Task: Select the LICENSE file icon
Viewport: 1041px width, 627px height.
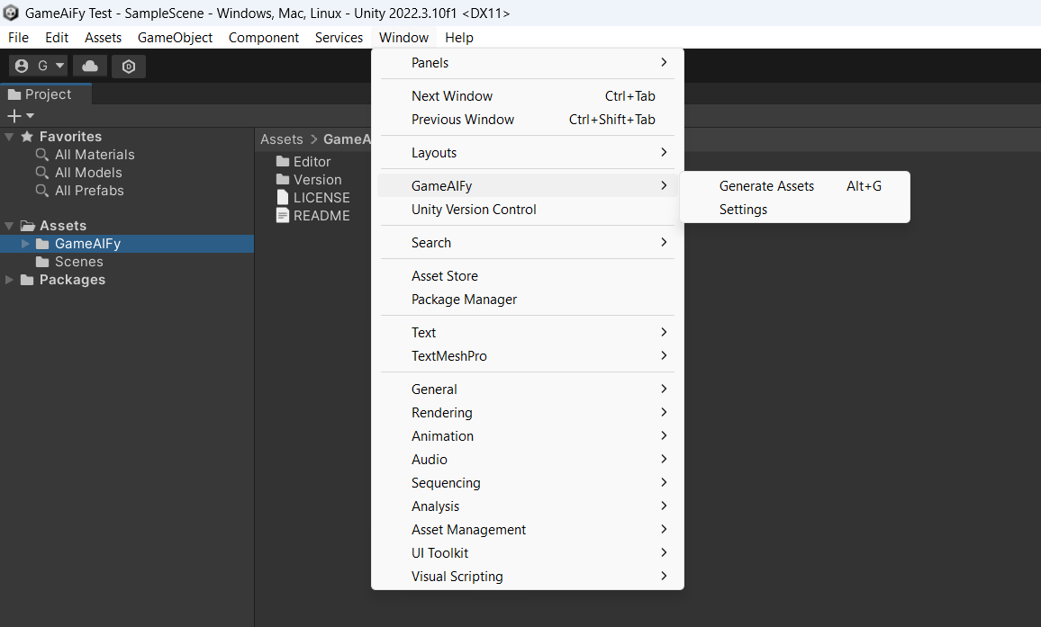Action: [283, 198]
